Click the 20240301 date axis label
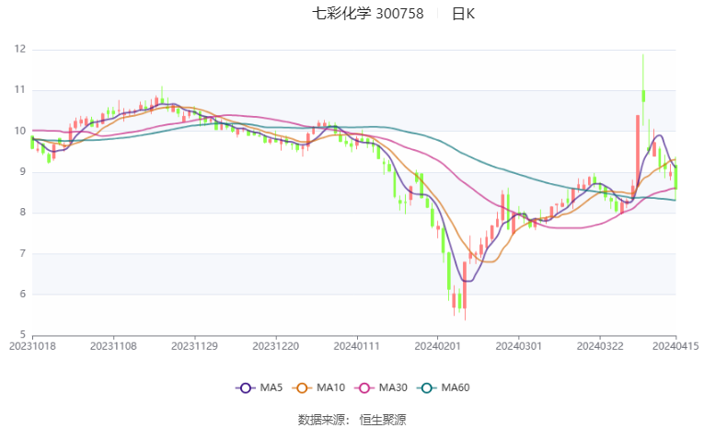Image resolution: width=704 pixels, height=428 pixels. click(519, 346)
